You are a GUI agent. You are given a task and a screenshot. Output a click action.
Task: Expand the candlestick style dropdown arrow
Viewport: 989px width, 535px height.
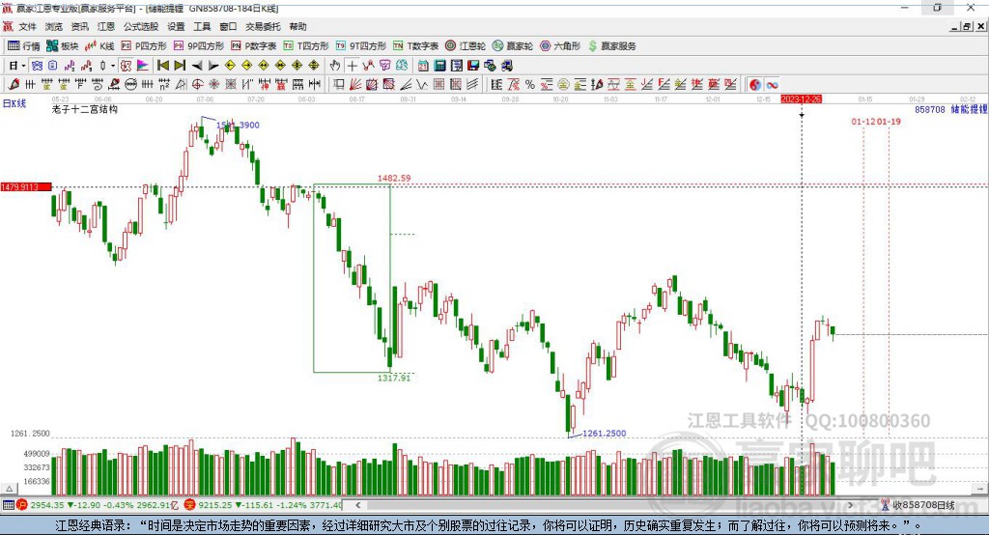coord(113,66)
